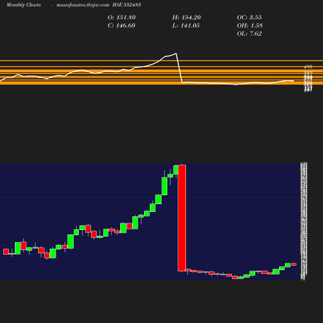The image size is (323, 323).
Task: Select the low value "L: 141.05"
Action: pyautogui.click(x=186, y=26)
